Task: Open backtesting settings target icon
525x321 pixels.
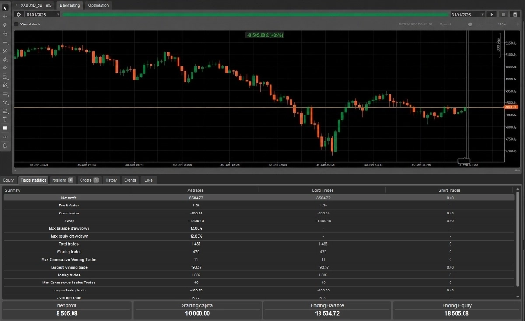Action: pos(19,14)
